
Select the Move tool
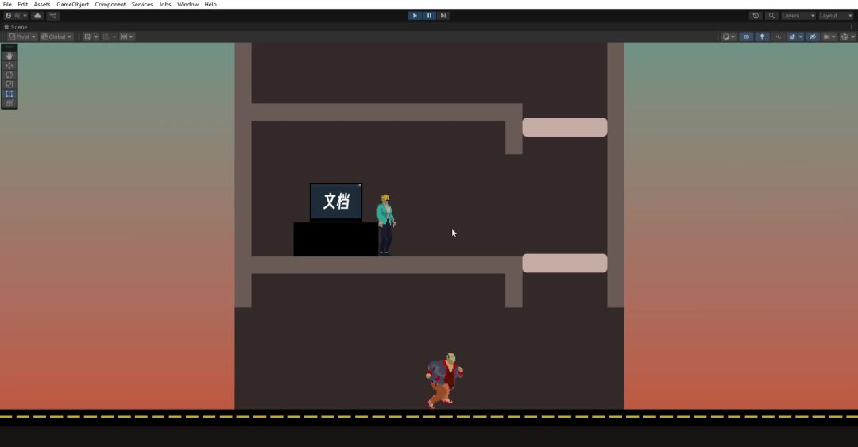10,66
